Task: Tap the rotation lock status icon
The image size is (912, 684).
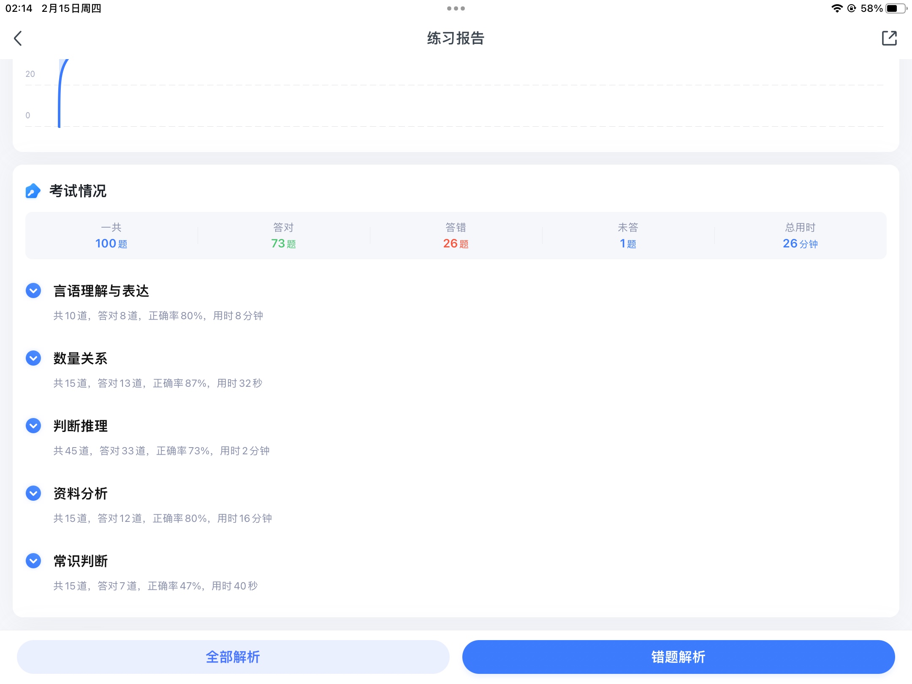Action: click(x=852, y=8)
